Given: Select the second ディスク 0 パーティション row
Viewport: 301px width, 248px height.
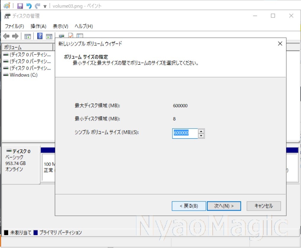Looking at the screenshot, I should pos(28,61).
